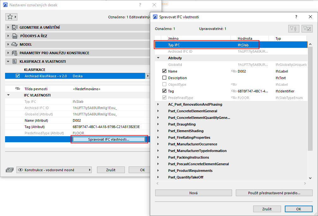The image size is (318, 216).
Task: Click the link icon next to Name value
Action: 234,71
